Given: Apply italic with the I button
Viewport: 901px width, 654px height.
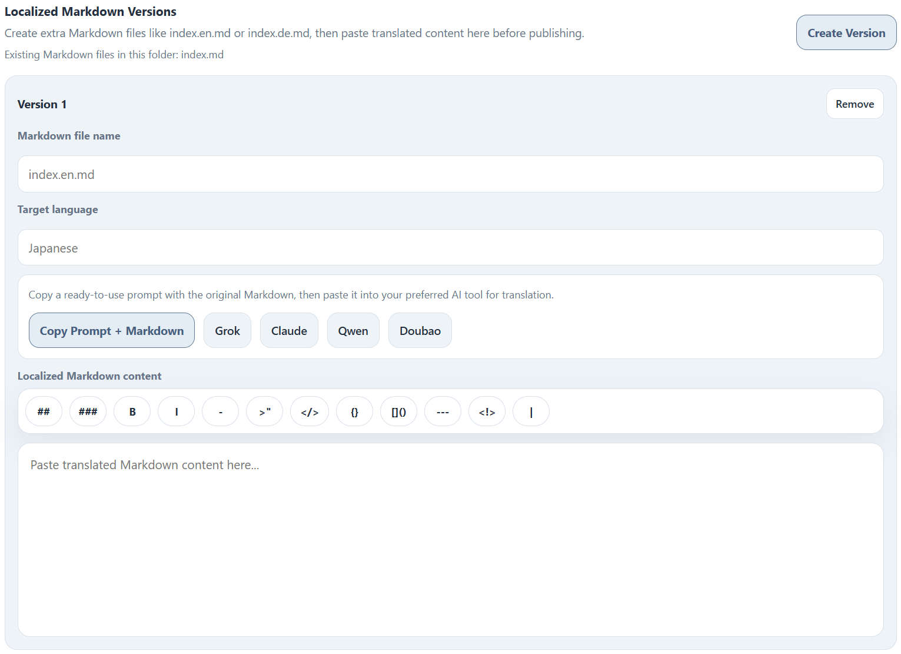Looking at the screenshot, I should tap(176, 411).
